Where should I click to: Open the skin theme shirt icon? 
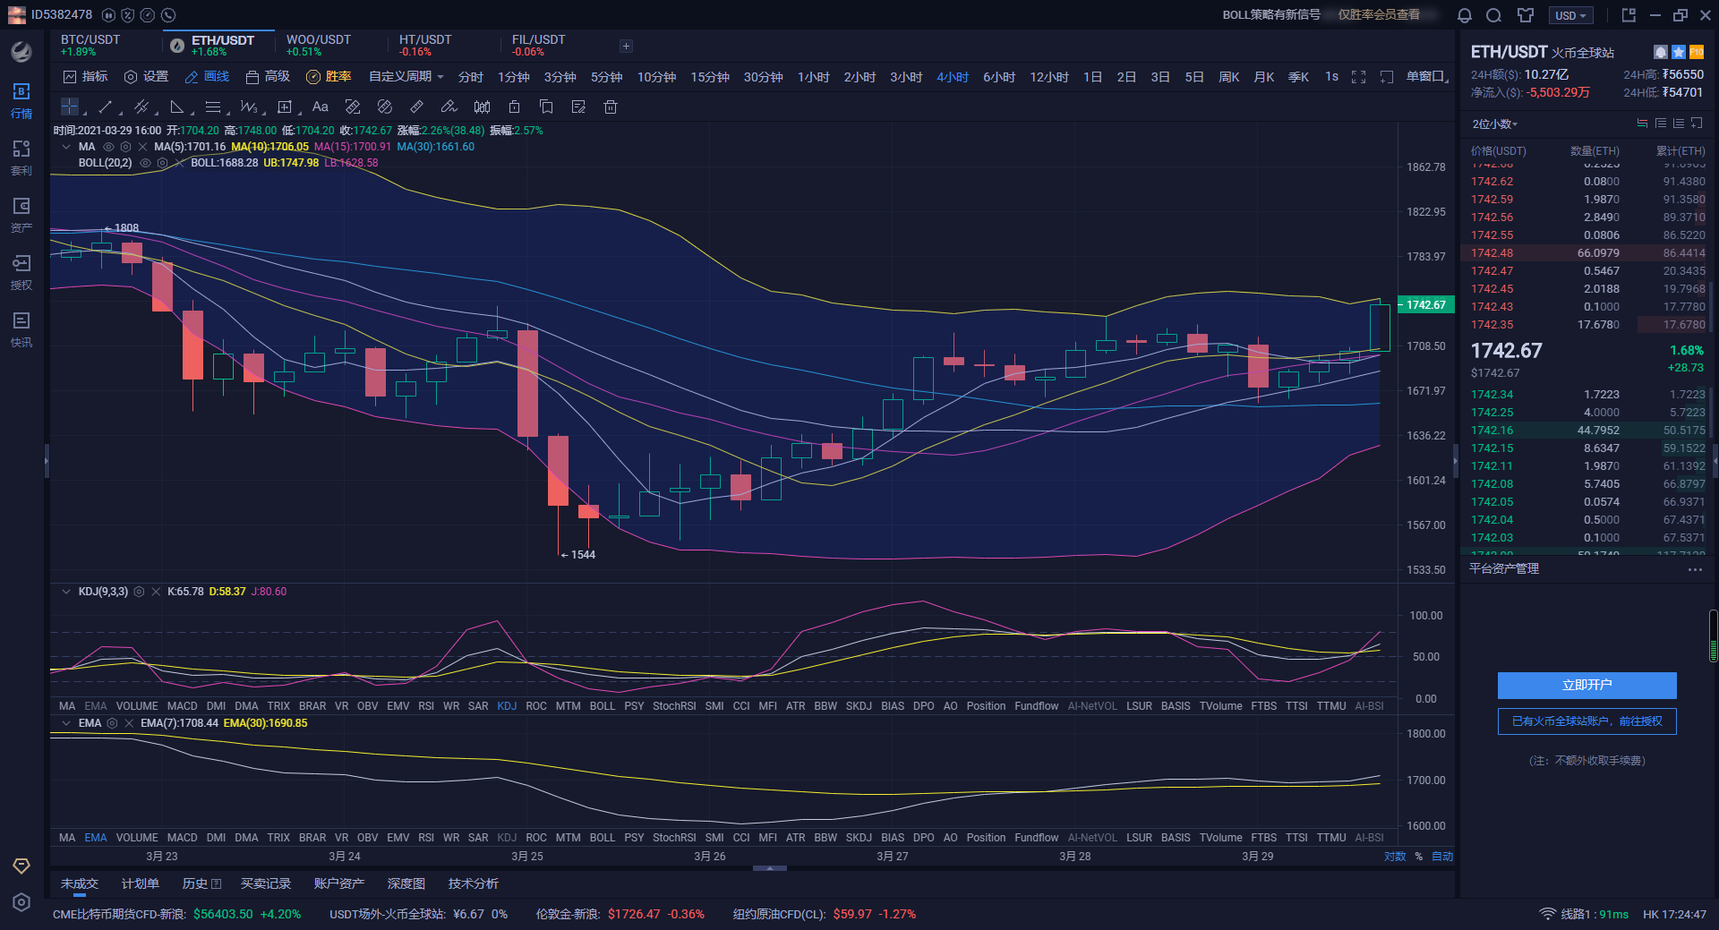(1526, 15)
